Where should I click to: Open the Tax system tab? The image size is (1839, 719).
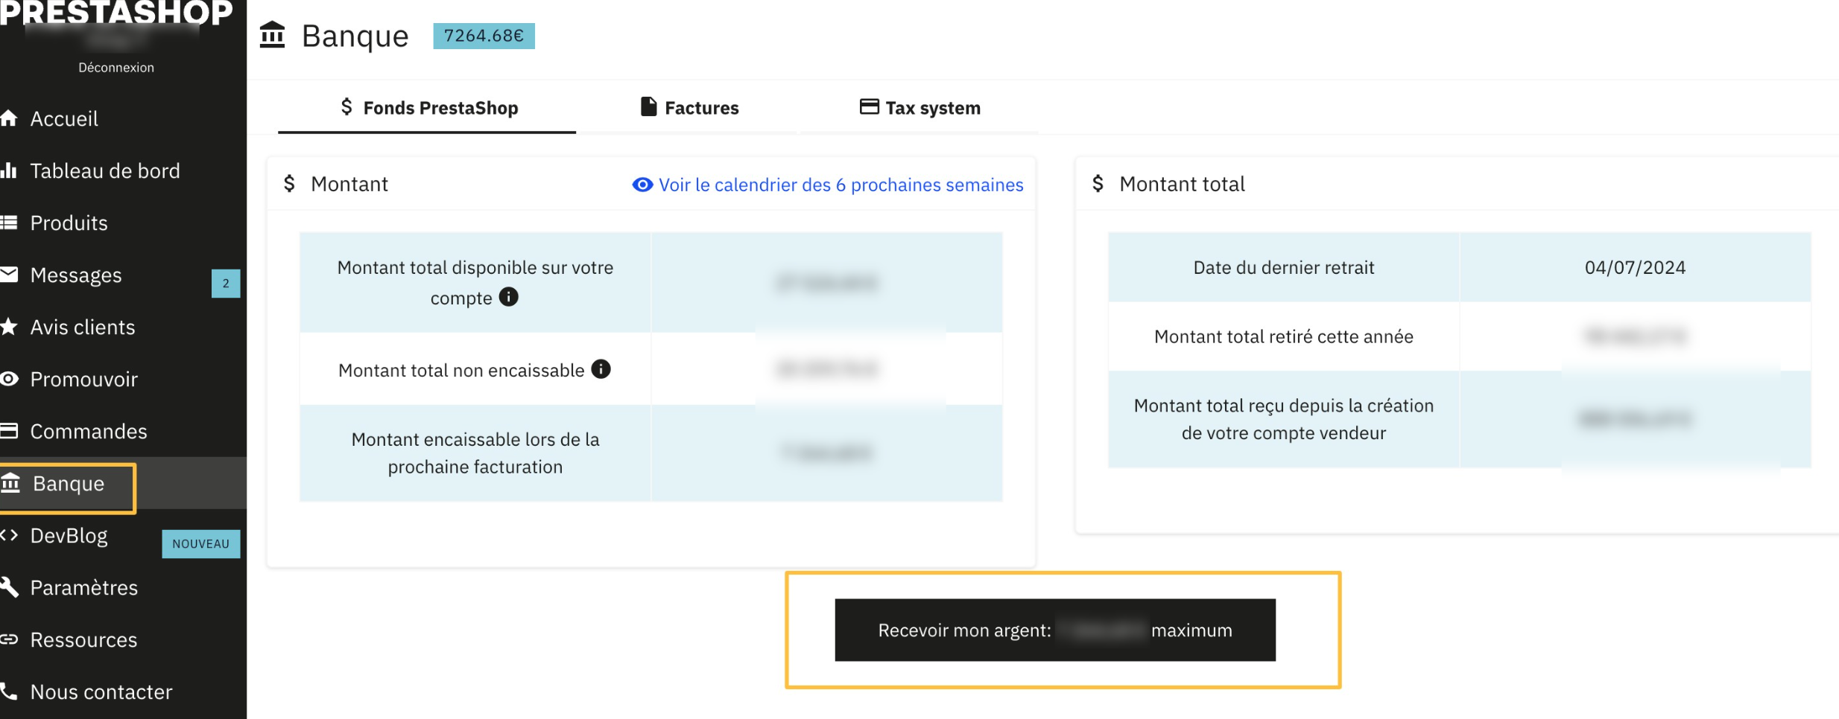[x=919, y=108]
